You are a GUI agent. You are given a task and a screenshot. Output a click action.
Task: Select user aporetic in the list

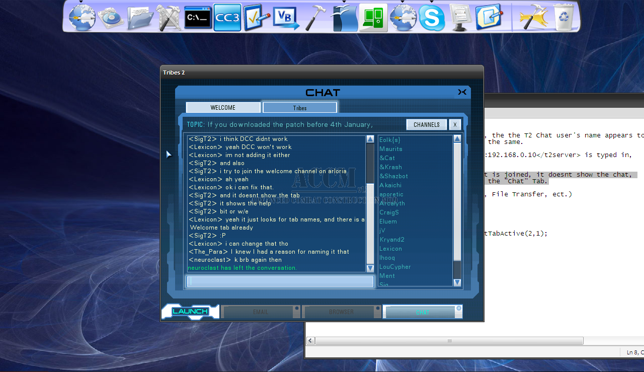point(391,194)
